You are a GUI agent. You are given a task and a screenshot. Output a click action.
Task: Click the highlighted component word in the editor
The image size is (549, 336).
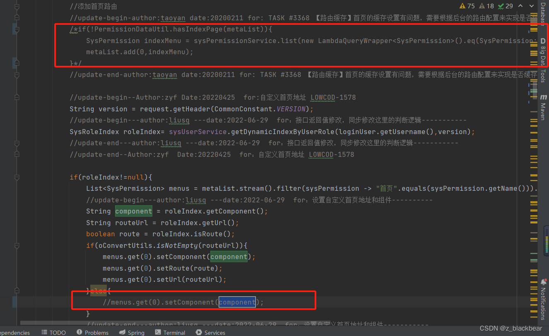pos(237,302)
